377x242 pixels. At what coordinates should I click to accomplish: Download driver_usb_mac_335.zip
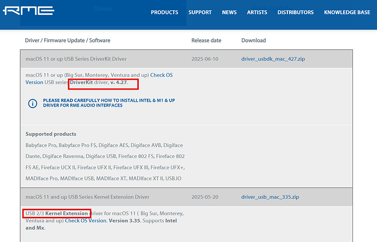[270, 196]
